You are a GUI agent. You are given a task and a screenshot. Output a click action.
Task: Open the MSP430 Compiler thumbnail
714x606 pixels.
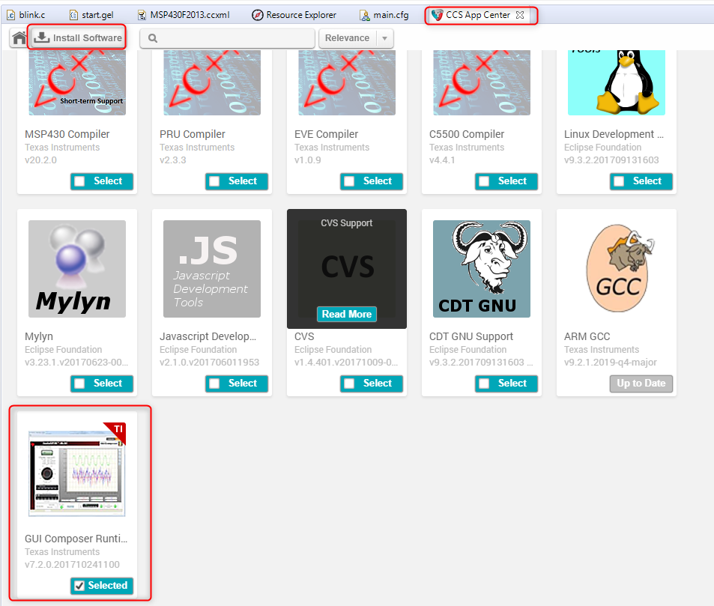coord(77,82)
